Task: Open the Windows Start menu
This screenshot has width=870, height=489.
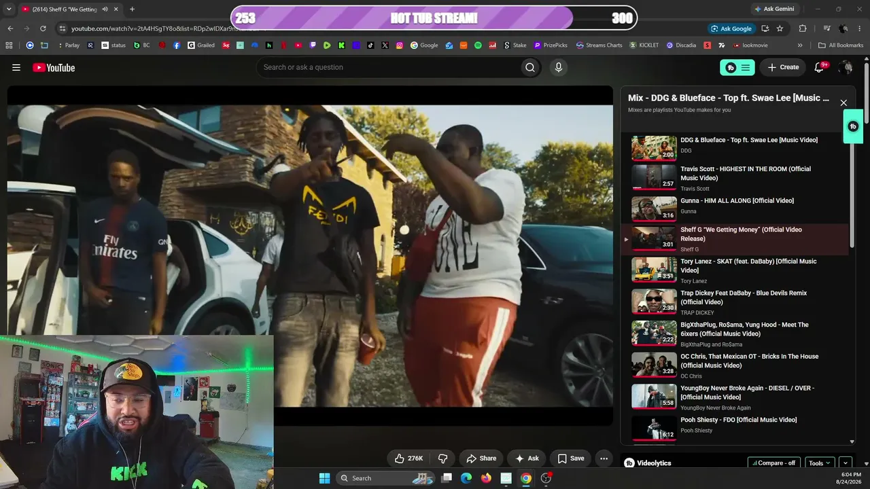Action: coord(324,478)
